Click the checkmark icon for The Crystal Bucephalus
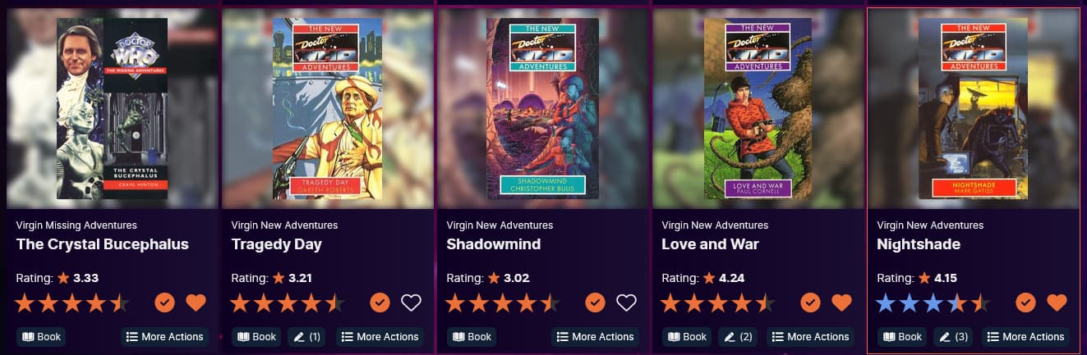The height and width of the screenshot is (355, 1087). point(164,303)
